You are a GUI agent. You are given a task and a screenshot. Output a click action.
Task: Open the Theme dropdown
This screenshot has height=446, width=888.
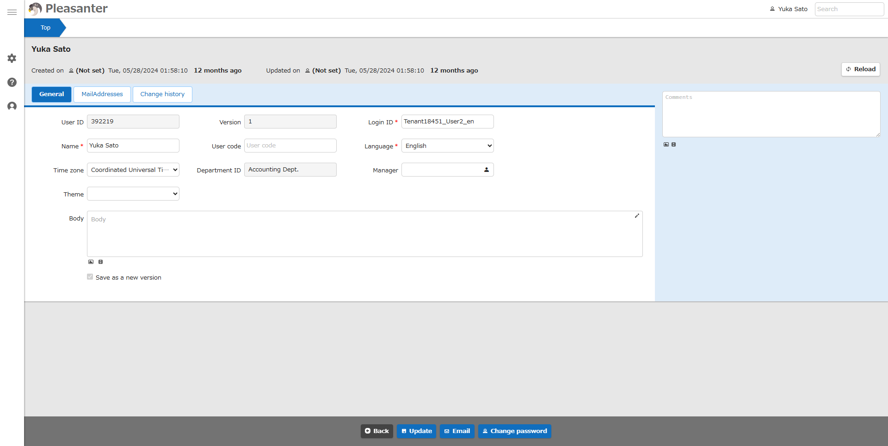(133, 194)
